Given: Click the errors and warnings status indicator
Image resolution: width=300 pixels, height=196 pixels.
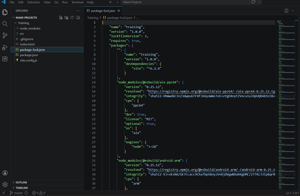Looking at the screenshot, I should click(x=39, y=193).
